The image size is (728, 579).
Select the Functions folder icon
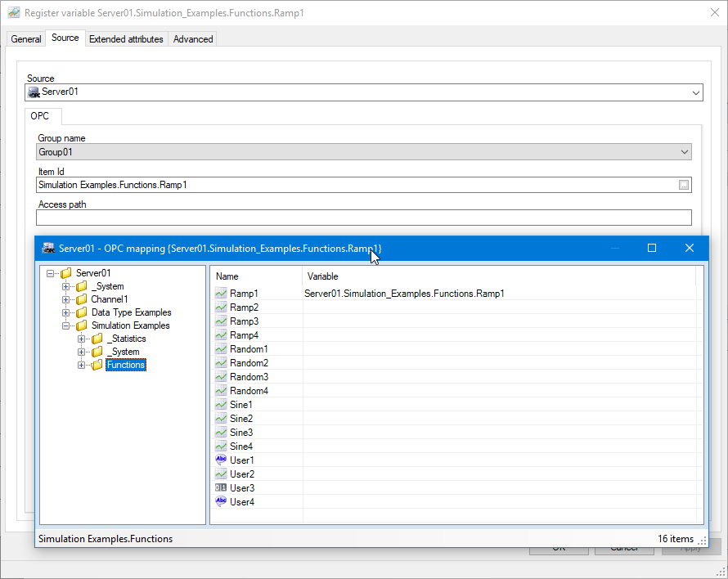click(x=96, y=365)
